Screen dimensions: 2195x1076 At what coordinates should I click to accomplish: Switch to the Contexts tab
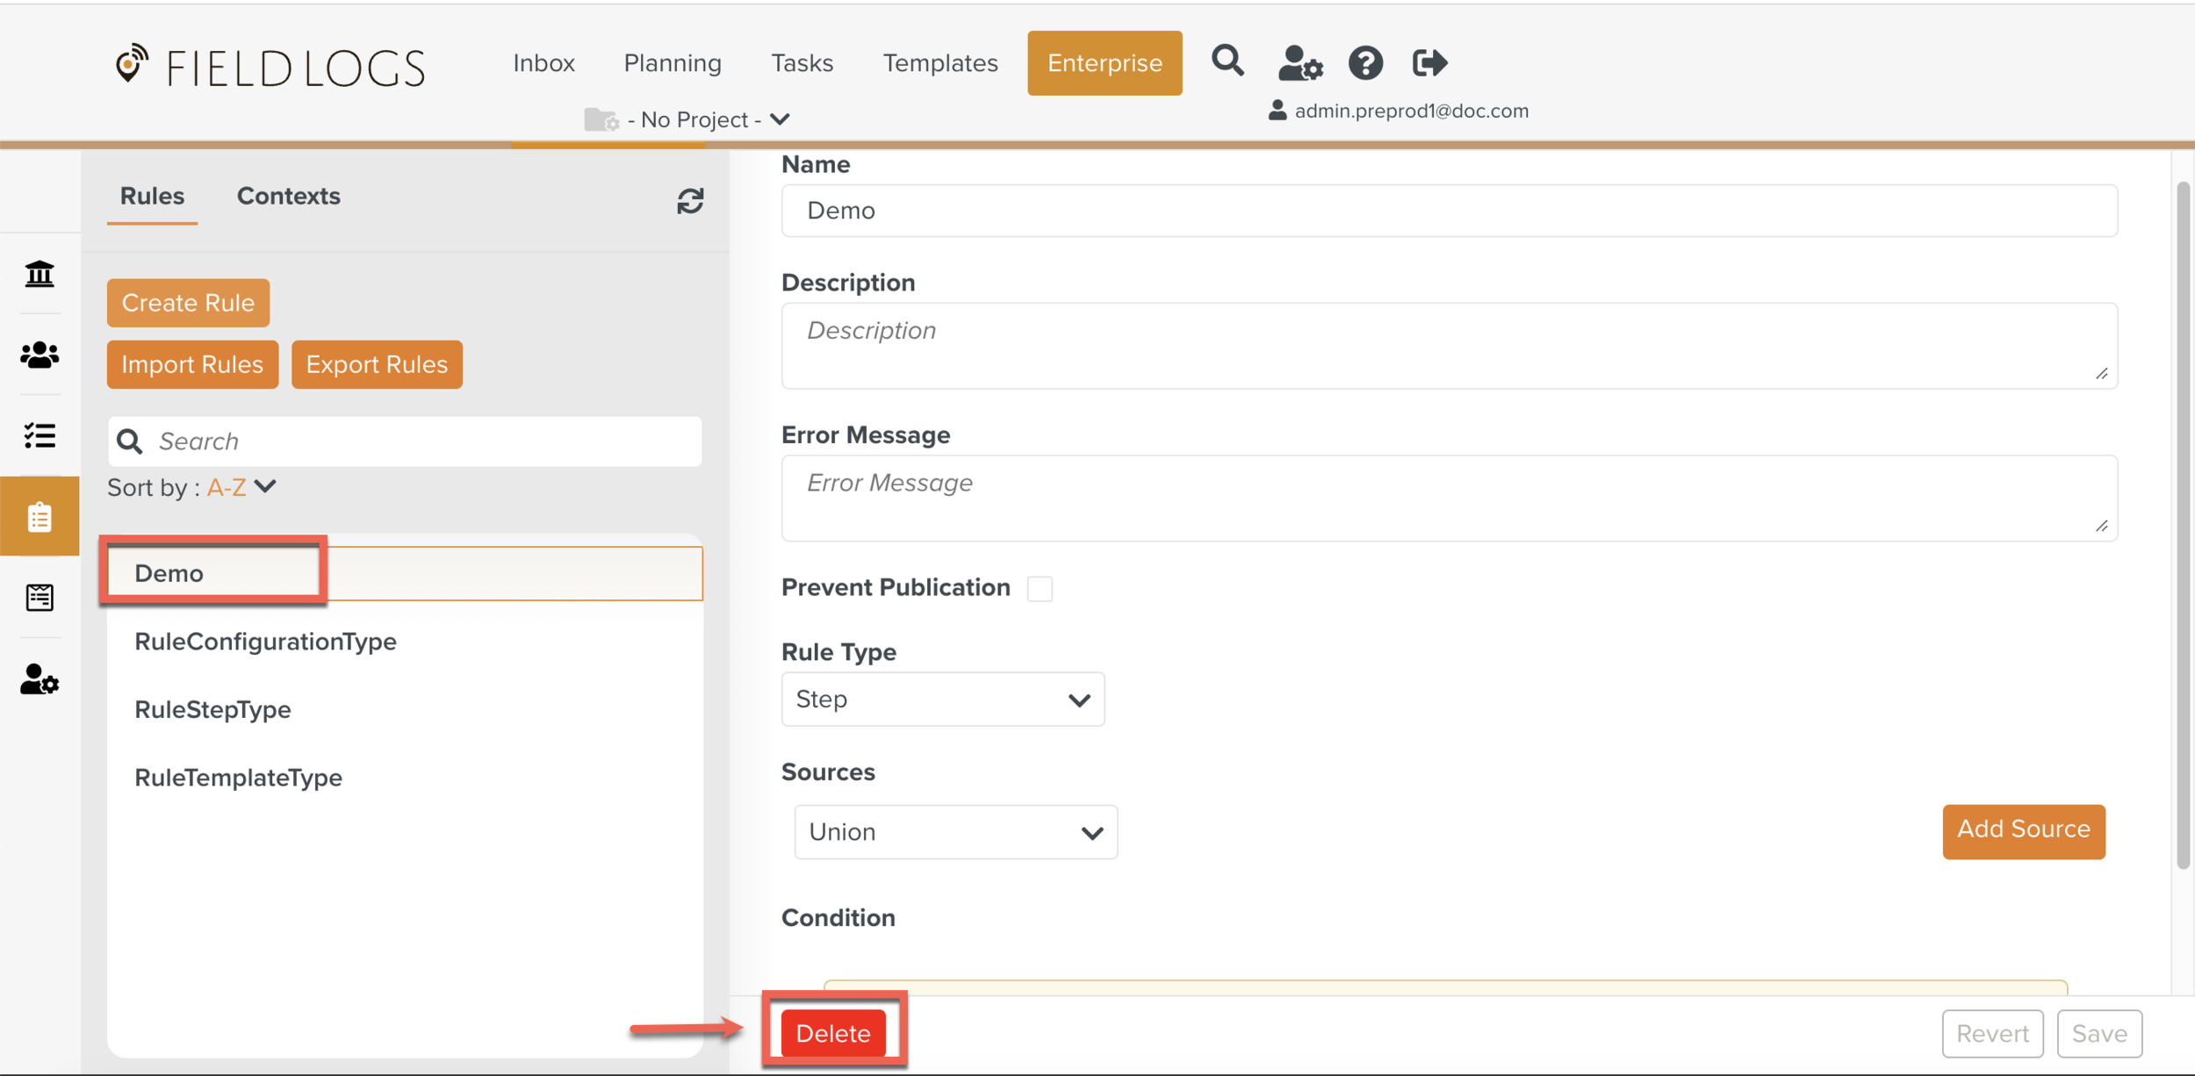(x=288, y=196)
